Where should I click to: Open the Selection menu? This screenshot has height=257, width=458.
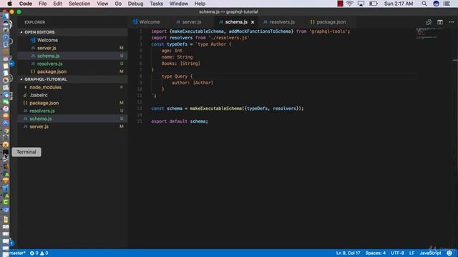(79, 4)
